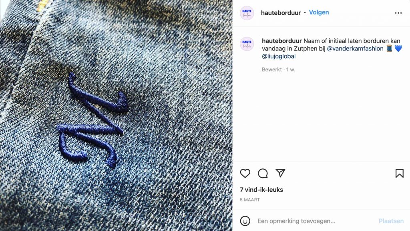Open the three-dot more options menu
The height and width of the screenshot is (231, 410).
(x=398, y=13)
